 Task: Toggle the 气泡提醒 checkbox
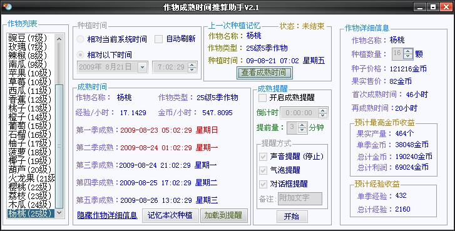tap(263, 170)
